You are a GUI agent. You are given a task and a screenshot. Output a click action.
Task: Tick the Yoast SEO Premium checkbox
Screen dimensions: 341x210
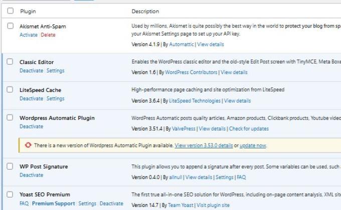coord(10,194)
